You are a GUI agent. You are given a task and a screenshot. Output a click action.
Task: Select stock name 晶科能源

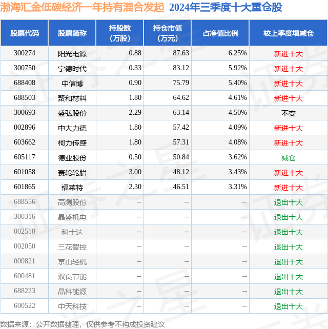[72, 292]
